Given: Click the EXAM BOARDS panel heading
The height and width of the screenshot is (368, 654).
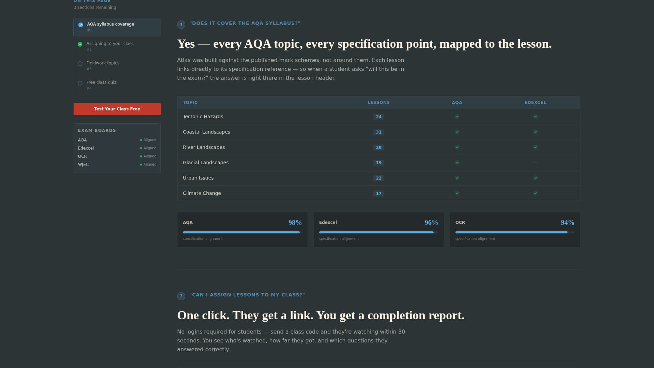Looking at the screenshot, I should tap(97, 131).
